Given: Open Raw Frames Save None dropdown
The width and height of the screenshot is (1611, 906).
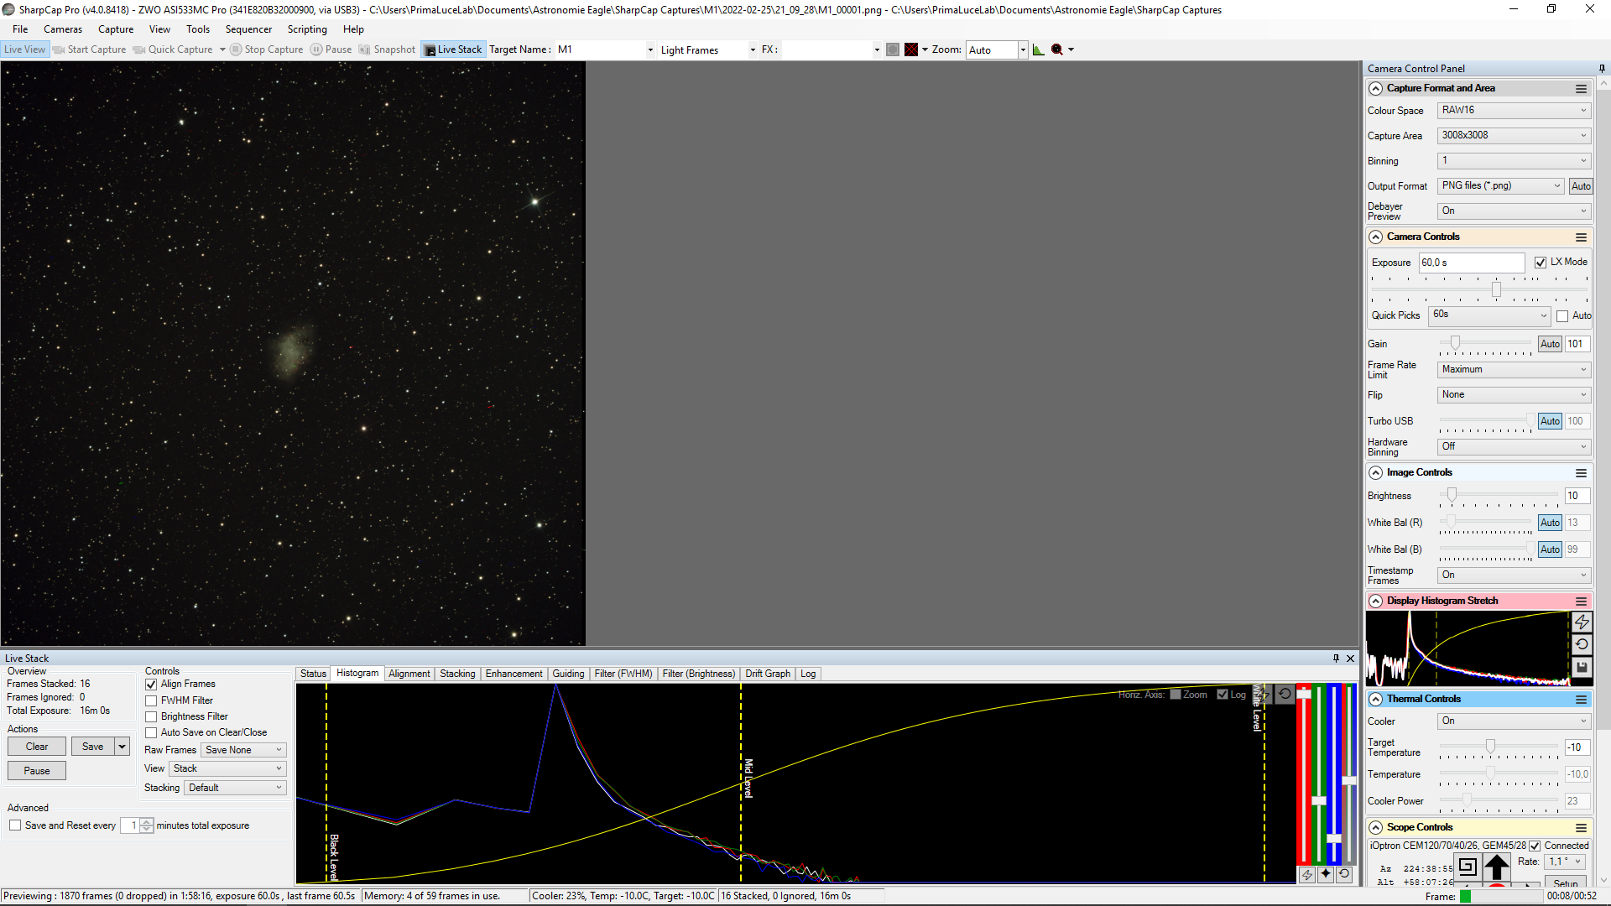Looking at the screenshot, I should point(243,750).
